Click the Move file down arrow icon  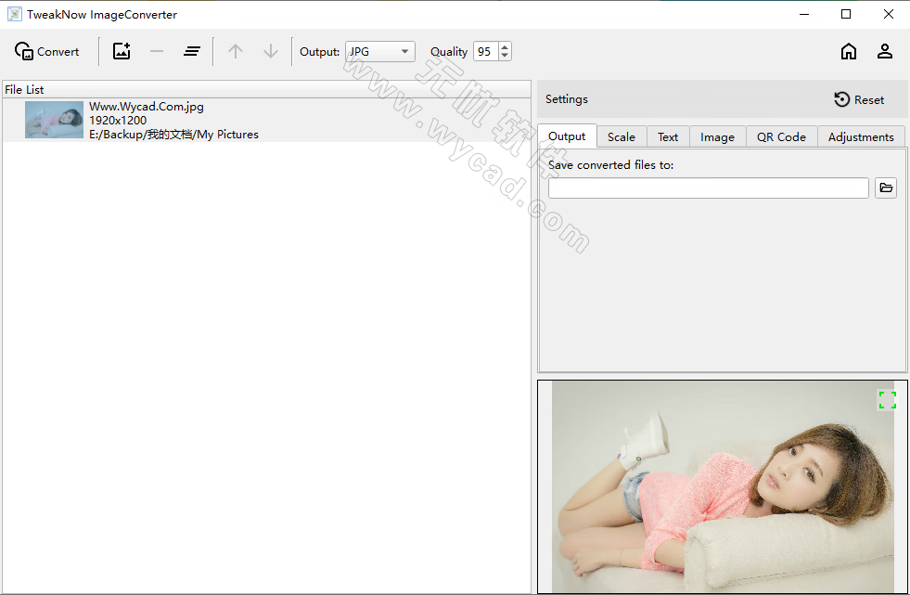(x=270, y=51)
